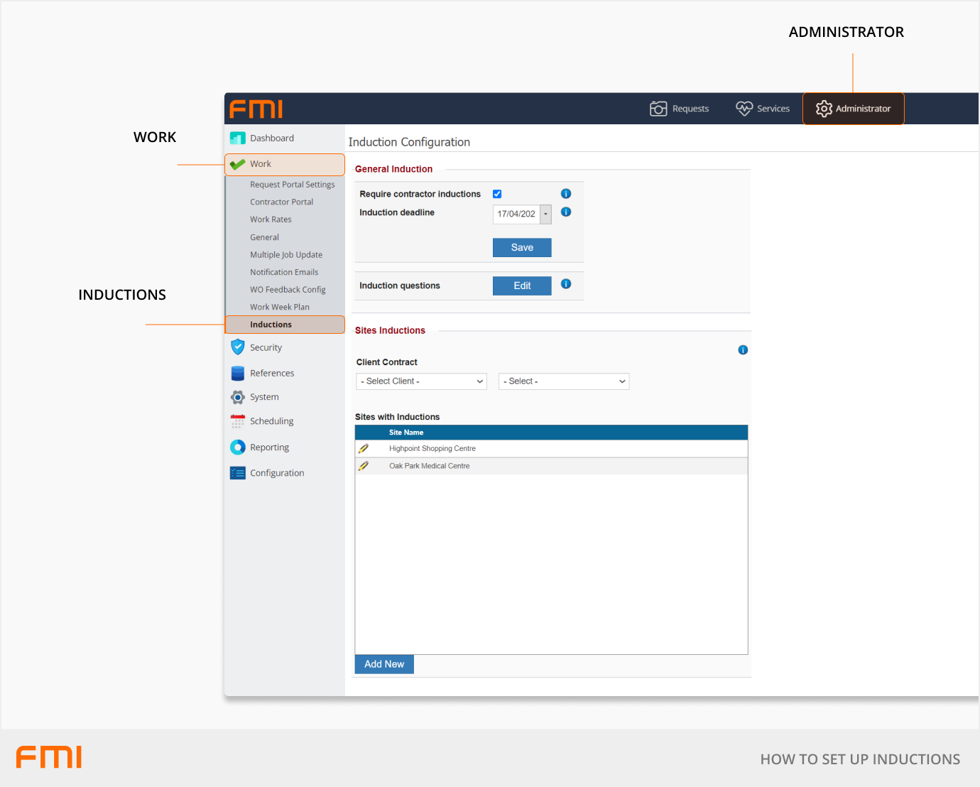The width and height of the screenshot is (980, 787).
Task: Click the Services heart icon
Action: coord(744,109)
